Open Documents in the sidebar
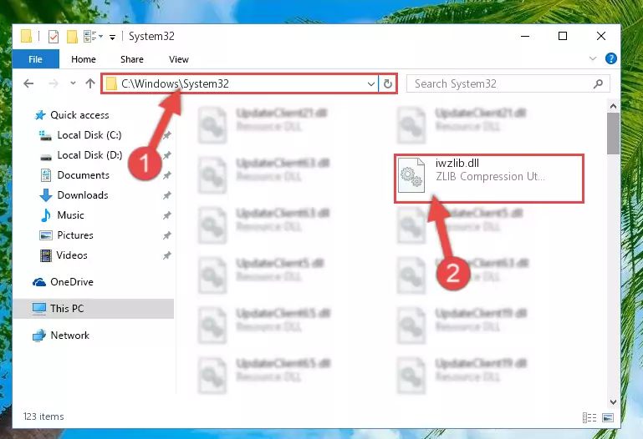 [x=84, y=175]
